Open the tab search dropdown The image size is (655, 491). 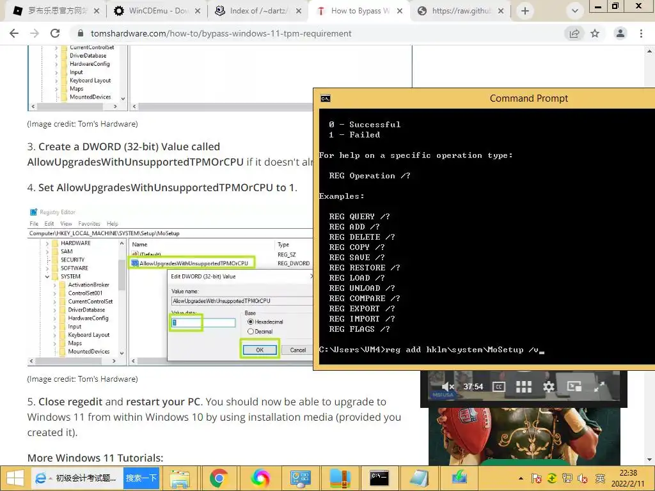click(575, 11)
